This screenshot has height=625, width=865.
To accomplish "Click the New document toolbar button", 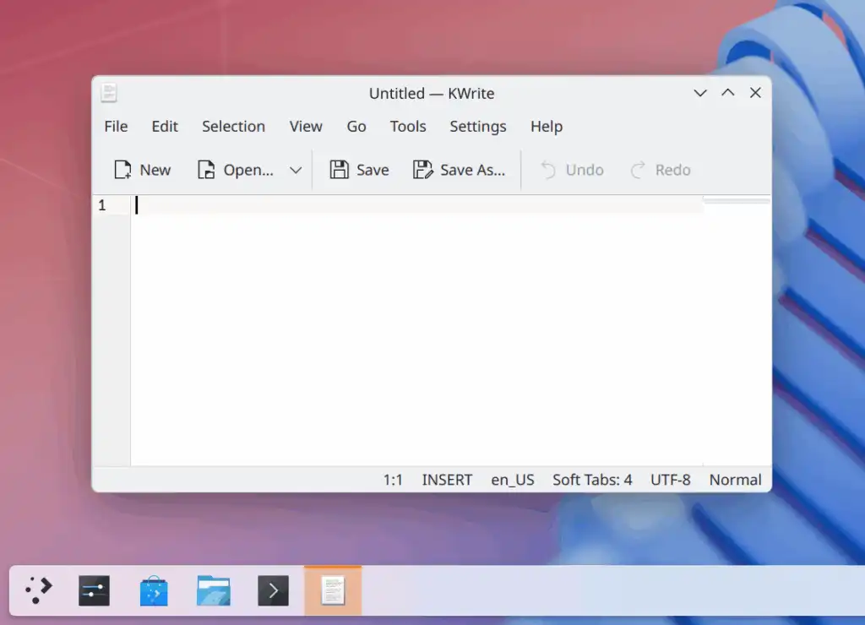I will [142, 170].
